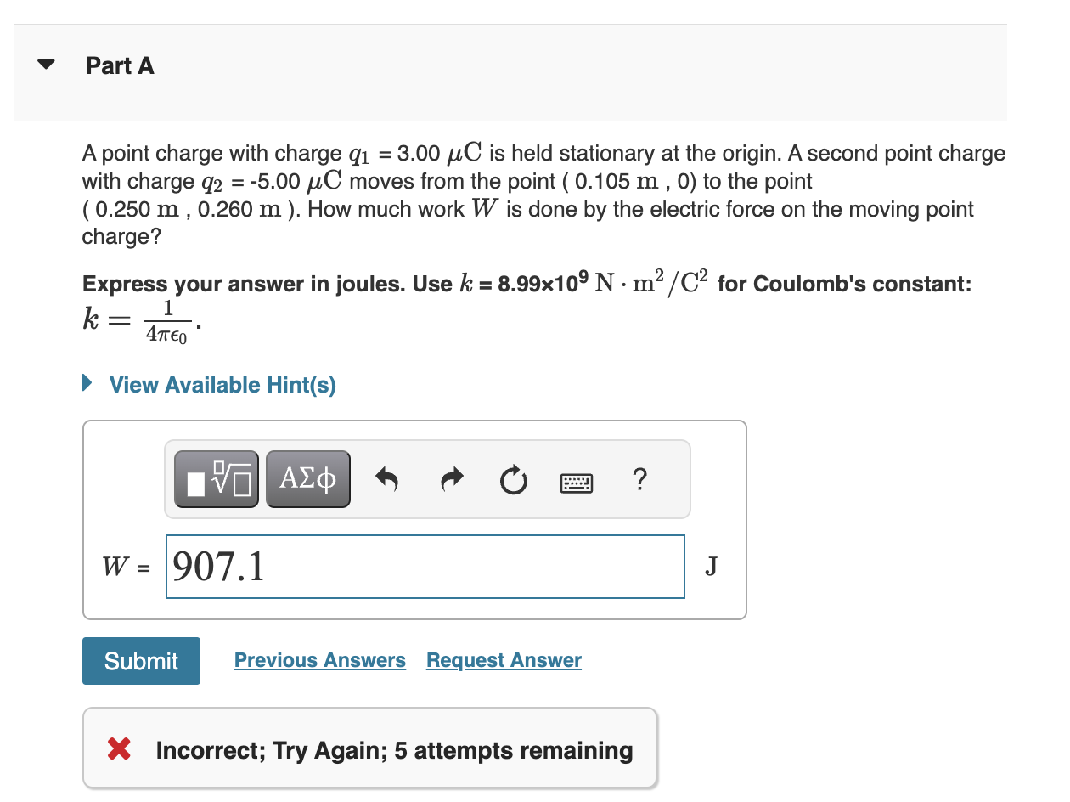
Task: Reset the answer using the circular reset icon
Action: pyautogui.click(x=514, y=479)
